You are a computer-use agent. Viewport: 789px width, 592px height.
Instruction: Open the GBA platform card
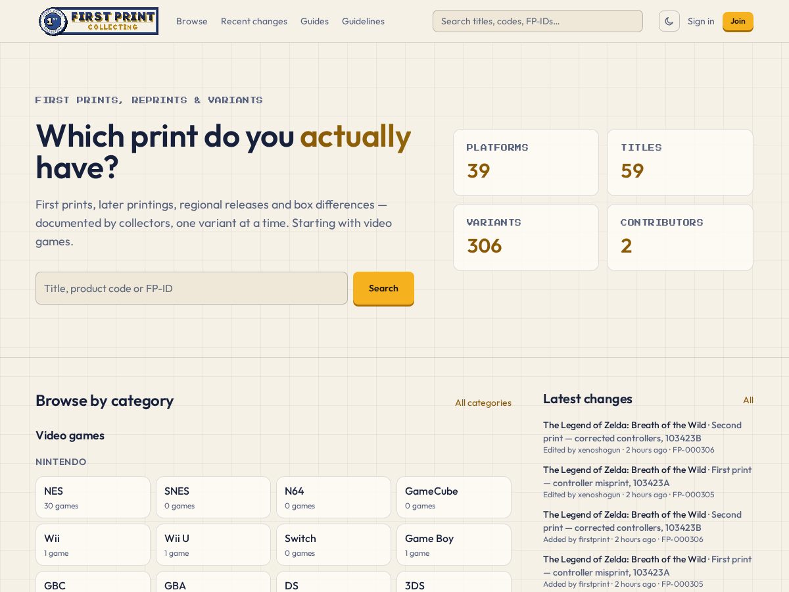213,582
